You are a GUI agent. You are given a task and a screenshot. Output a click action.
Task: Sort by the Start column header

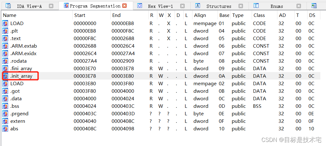click(x=80, y=15)
